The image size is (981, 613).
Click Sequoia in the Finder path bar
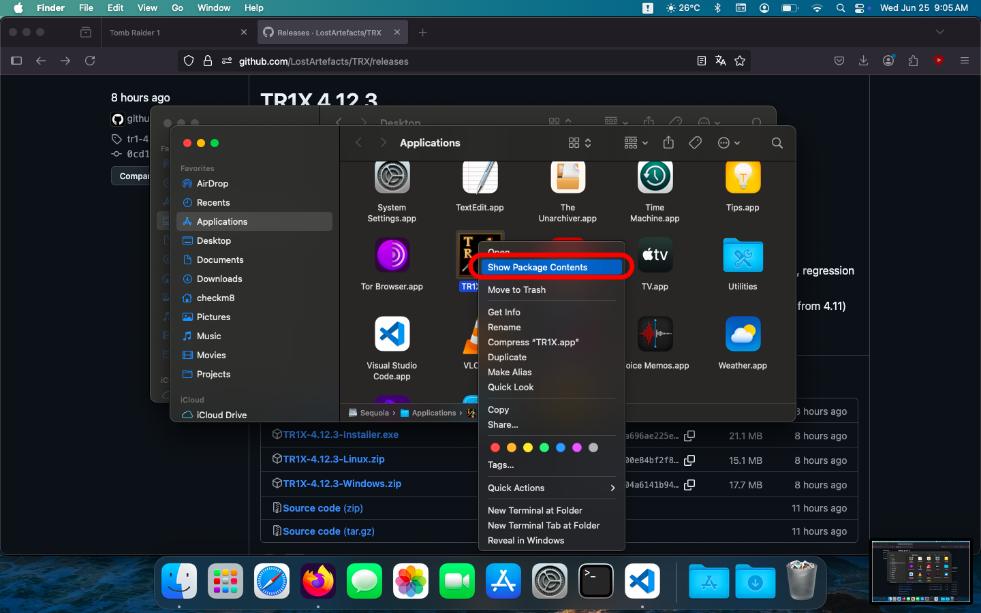[x=369, y=413]
